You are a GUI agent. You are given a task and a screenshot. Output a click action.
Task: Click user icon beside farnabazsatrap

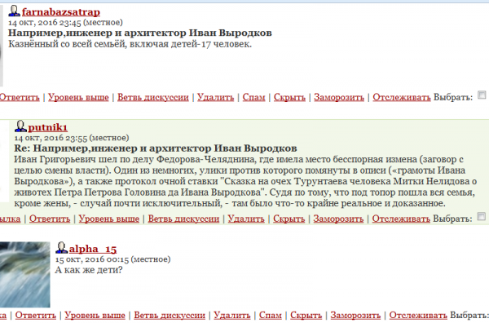[x=14, y=11]
